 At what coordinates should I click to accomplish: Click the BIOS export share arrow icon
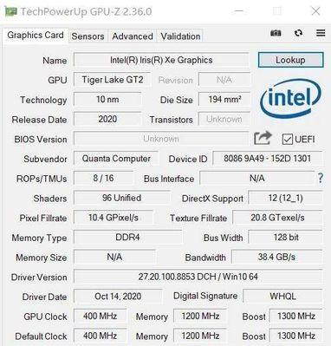(263, 138)
